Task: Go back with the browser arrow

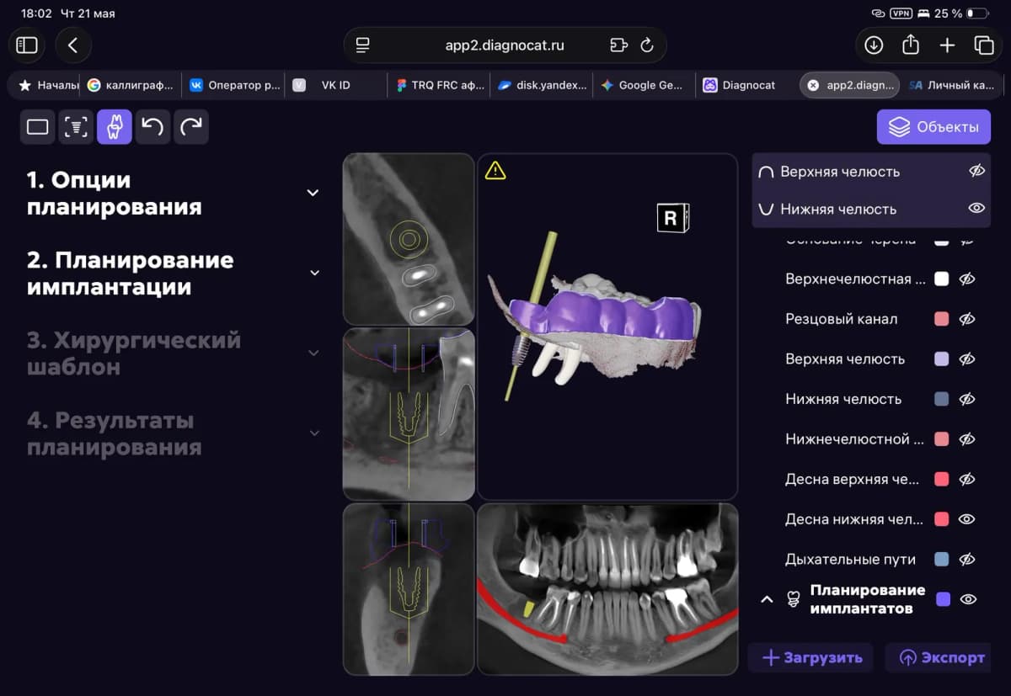Action: (x=73, y=45)
